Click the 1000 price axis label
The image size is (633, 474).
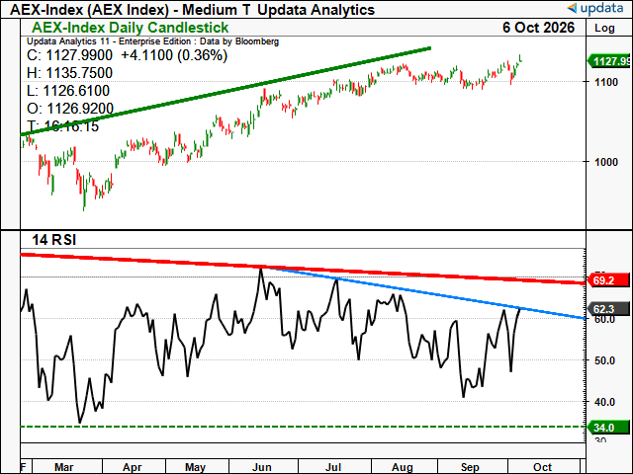click(x=606, y=162)
